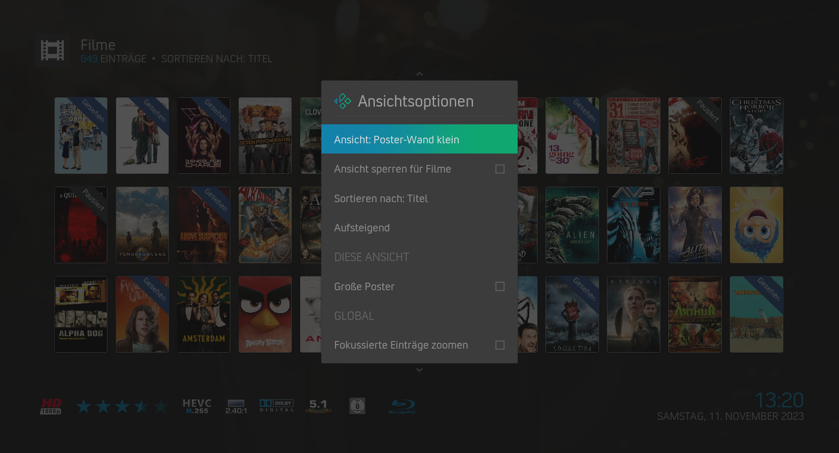Enable Große Poster checkbox

(x=500, y=287)
